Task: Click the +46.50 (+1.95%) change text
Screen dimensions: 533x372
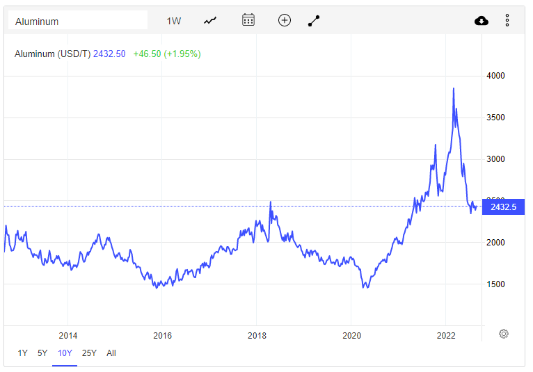Action: (x=167, y=54)
